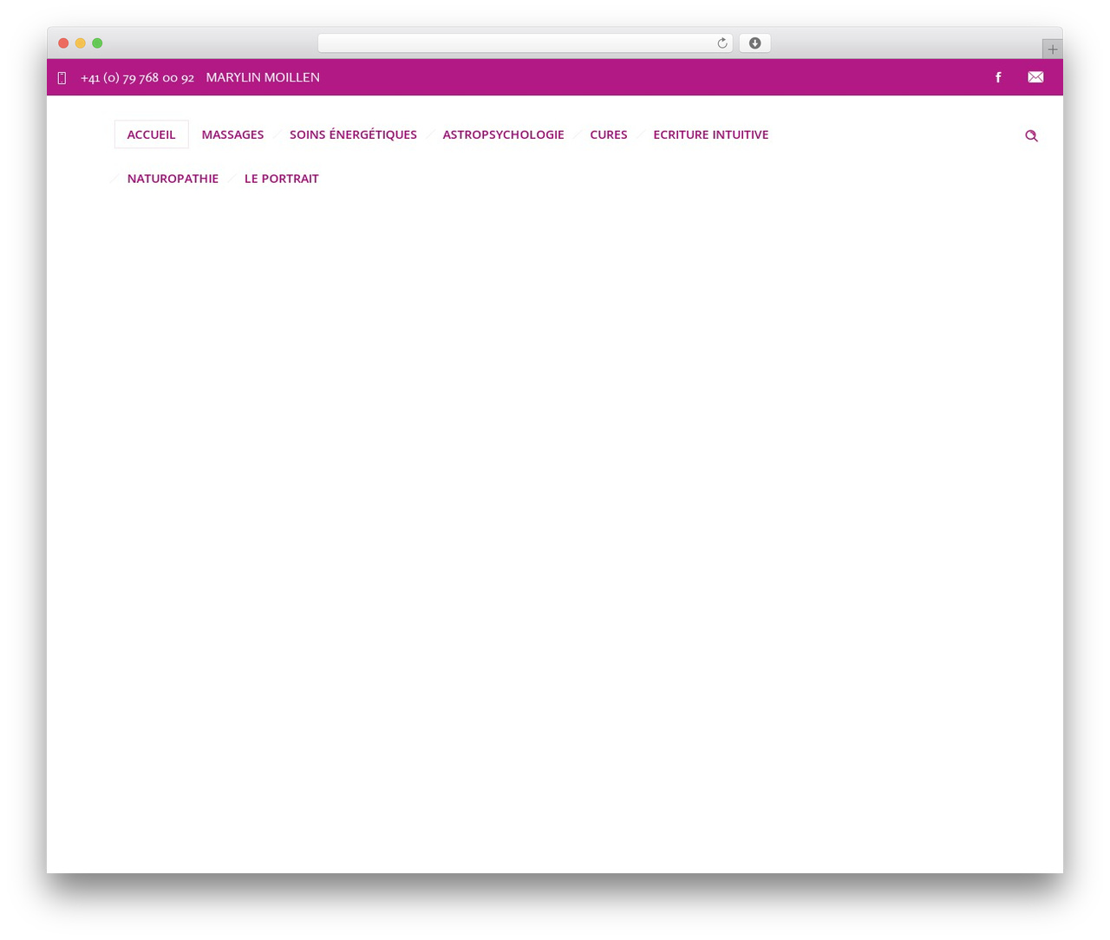1110x940 pixels.
Task: Close the browser window with red button
Action: click(x=63, y=43)
